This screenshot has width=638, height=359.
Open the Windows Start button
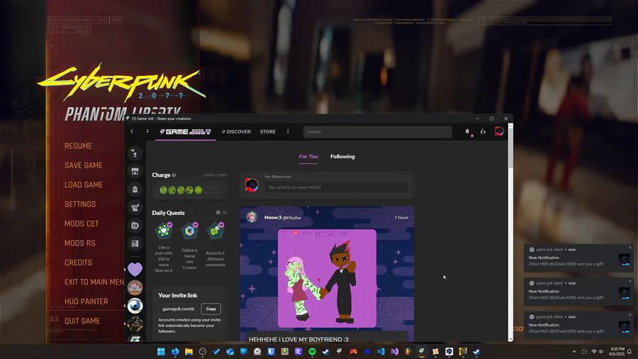tap(161, 352)
